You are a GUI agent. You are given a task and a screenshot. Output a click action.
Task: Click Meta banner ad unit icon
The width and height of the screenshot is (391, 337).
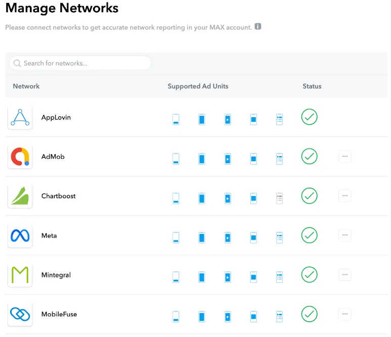coord(176,237)
